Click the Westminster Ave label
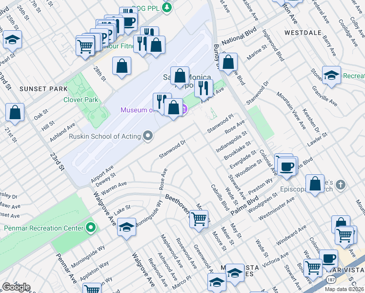Screen dimensions: 365x293 point(276,209)
